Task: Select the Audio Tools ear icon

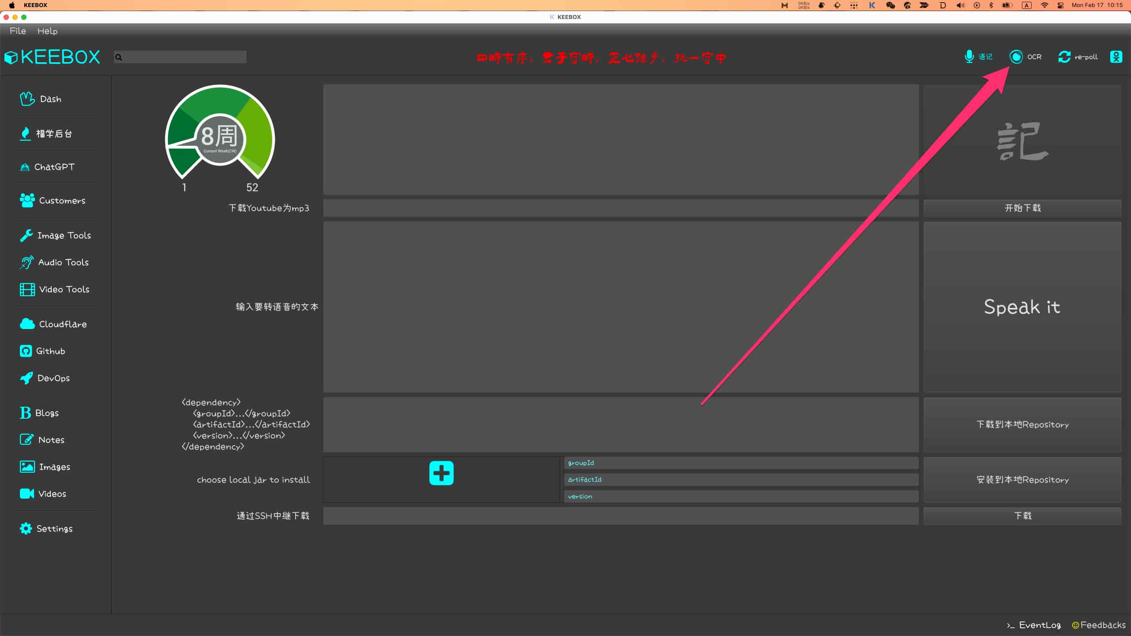Action: coord(27,262)
